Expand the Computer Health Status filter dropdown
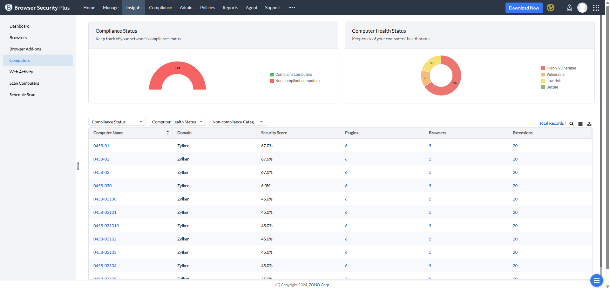The image size is (610, 289). click(x=177, y=122)
